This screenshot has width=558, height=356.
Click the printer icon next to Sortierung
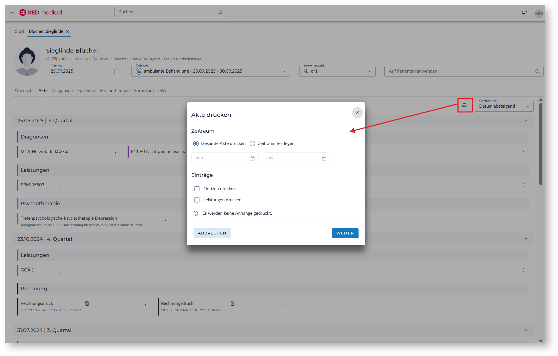[x=464, y=106]
